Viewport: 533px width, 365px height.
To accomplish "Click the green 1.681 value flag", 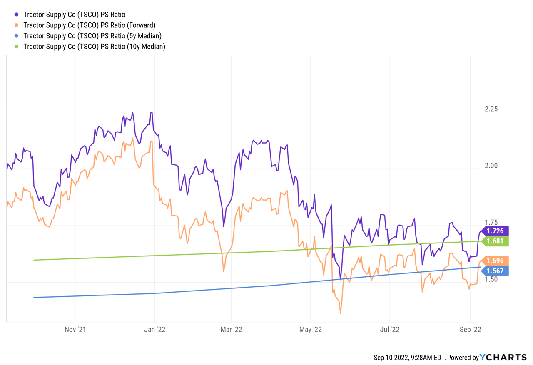I will tap(494, 241).
